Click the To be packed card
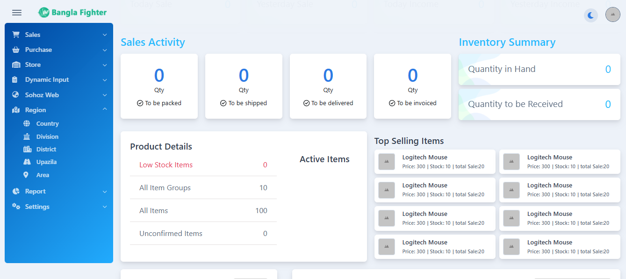The width and height of the screenshot is (626, 279). 159,86
